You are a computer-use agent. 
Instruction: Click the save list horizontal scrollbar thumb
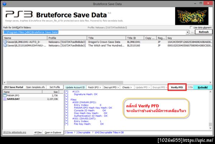click(65, 82)
